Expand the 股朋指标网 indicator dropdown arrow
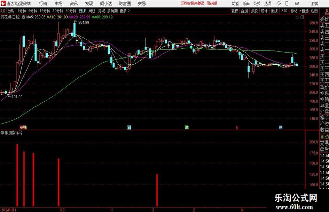The height and width of the screenshot is (212, 329). click(2, 133)
